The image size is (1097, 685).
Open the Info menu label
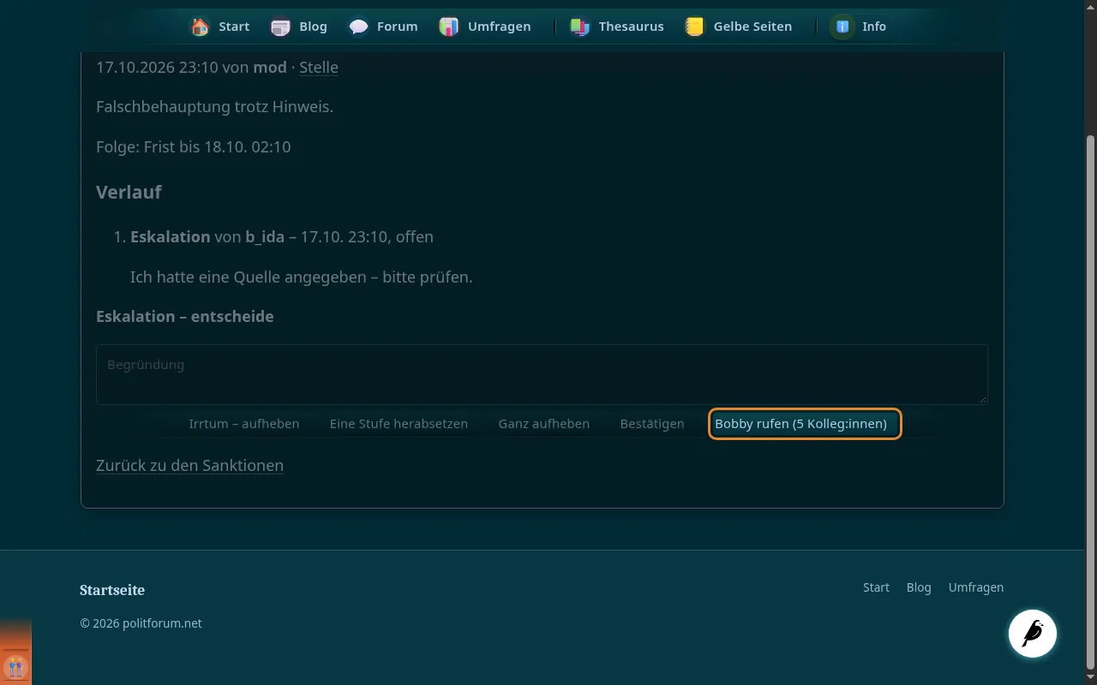(x=874, y=27)
